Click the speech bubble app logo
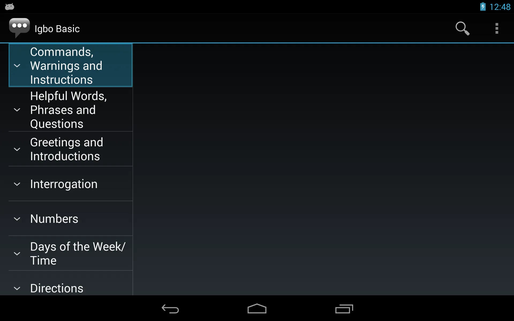The image size is (514, 321). point(20,28)
